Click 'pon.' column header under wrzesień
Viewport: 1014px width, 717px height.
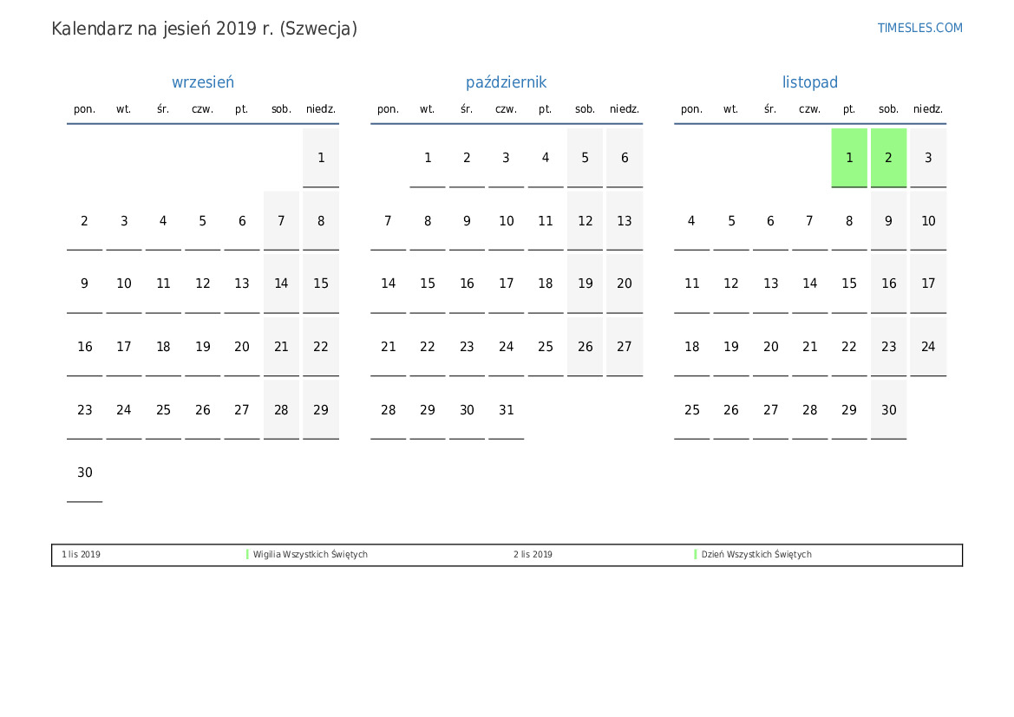point(84,109)
